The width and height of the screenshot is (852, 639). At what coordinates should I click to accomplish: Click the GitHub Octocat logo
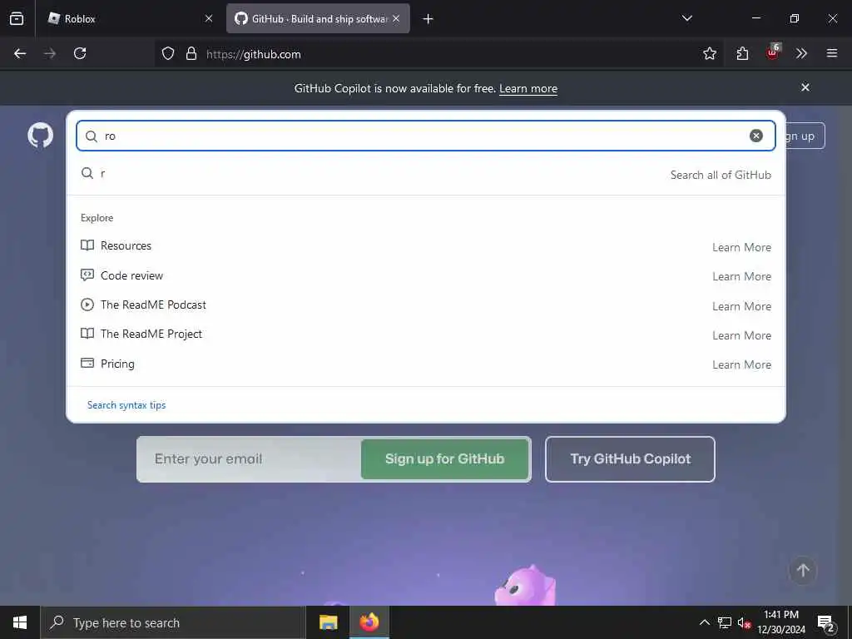[x=40, y=136]
